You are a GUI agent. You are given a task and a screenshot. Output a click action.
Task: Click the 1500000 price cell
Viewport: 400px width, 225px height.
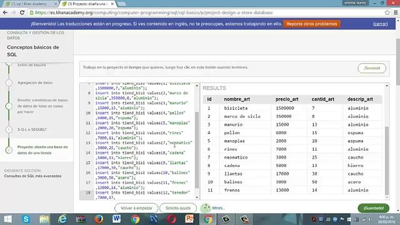285,108
